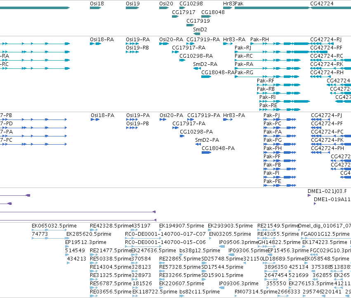The image size is (351, 298).
Task: Click transcript label SmD2-RA
Action: click(x=205, y=64)
